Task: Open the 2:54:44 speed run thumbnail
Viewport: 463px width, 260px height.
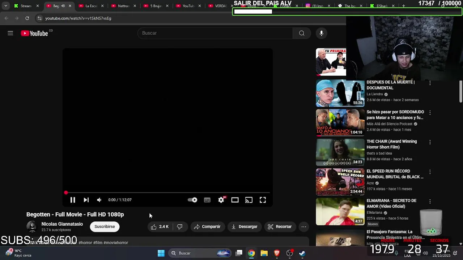Action: point(340,182)
